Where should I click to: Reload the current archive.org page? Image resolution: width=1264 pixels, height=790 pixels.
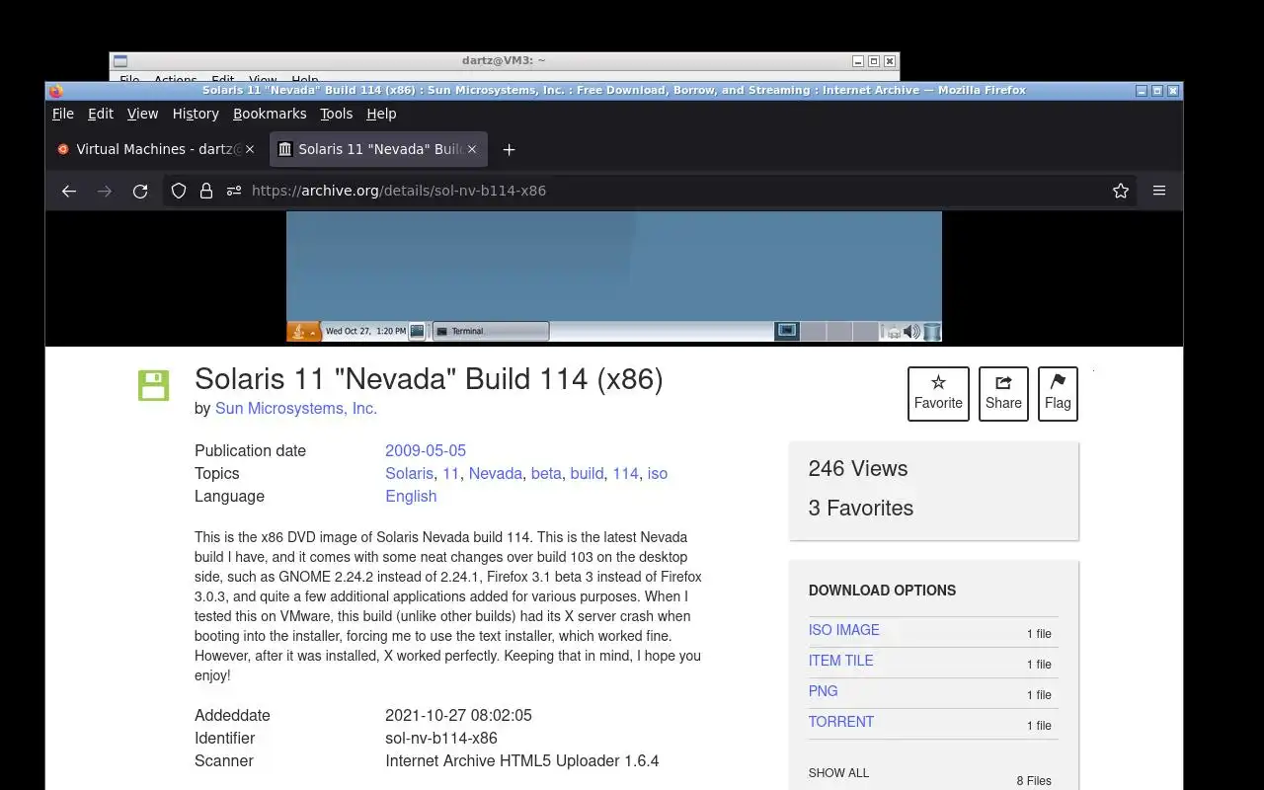coord(140,191)
